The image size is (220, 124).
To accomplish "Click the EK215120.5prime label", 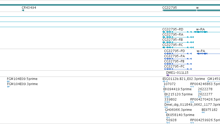I will pyautogui.click(x=178, y=94).
